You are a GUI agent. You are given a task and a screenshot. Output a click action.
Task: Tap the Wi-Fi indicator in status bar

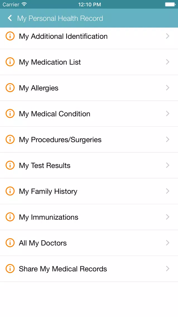tap(24, 4)
